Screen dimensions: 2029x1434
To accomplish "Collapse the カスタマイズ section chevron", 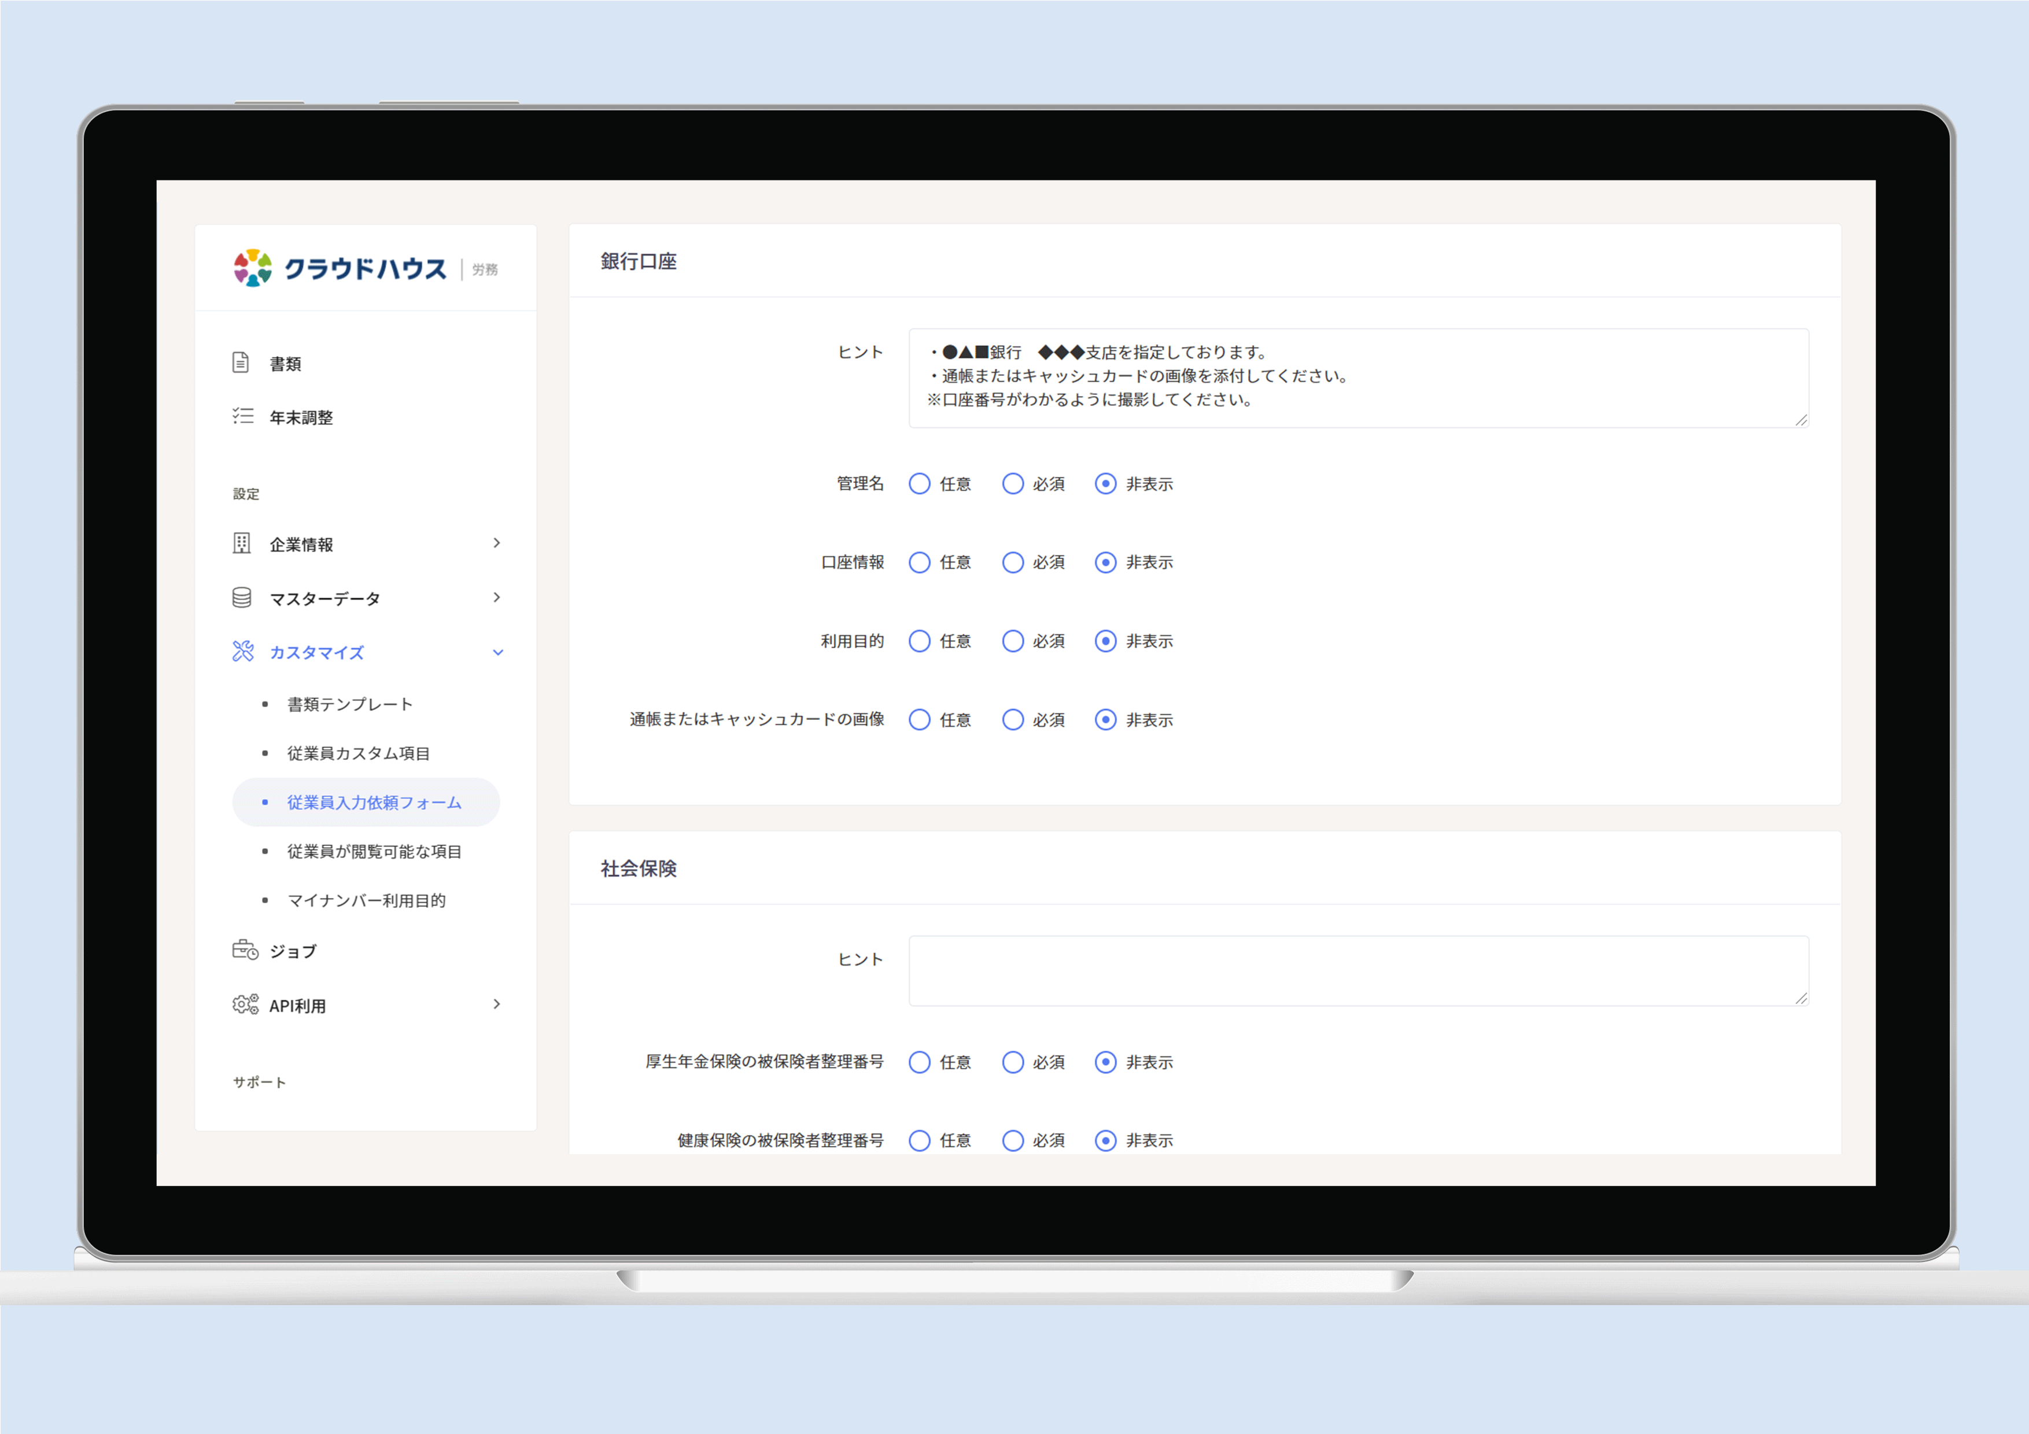I will pos(497,653).
